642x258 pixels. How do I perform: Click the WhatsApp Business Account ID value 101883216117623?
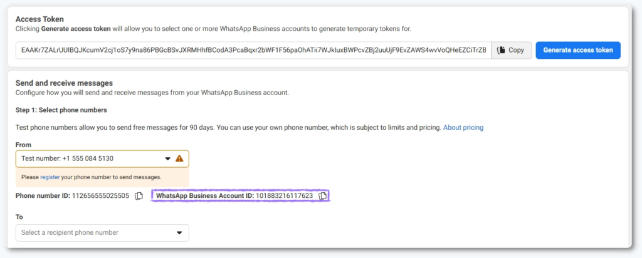284,196
